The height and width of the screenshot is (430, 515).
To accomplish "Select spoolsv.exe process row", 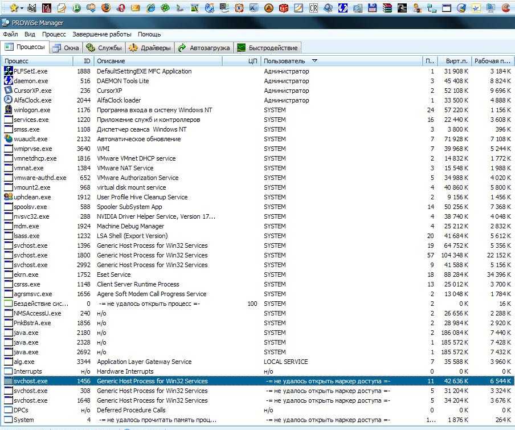I will click(x=257, y=207).
